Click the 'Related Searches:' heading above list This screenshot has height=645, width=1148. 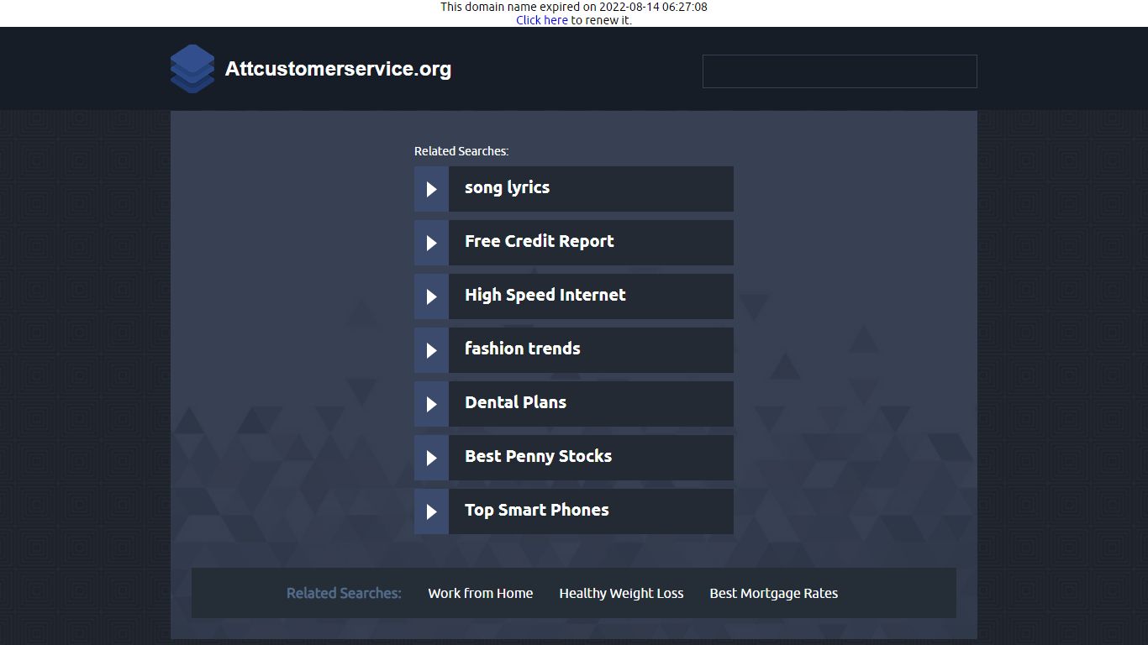tap(461, 151)
